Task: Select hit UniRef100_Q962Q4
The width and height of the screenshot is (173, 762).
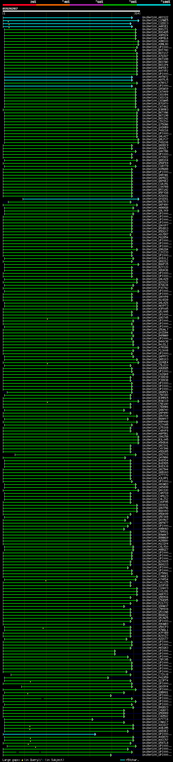Action: pos(155,249)
